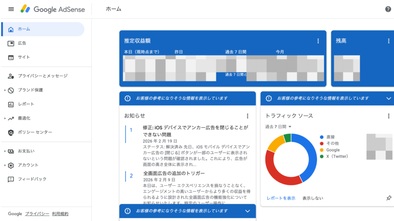The width and height of the screenshot is (394, 221).
Task: Open お知らせ card more options menu
Action: 247,116
